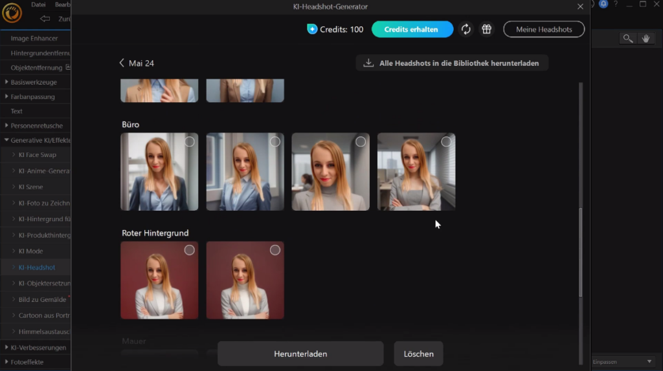Click the Löschen button

click(x=419, y=354)
